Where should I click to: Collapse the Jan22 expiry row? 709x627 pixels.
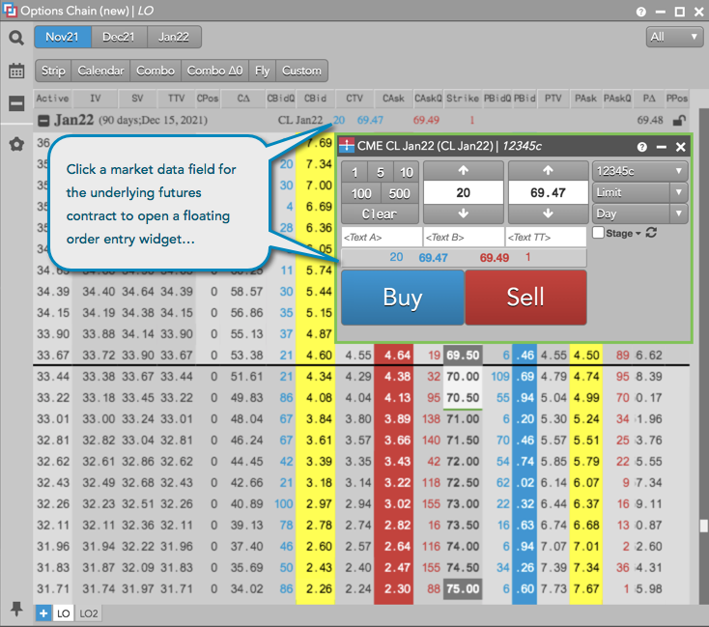tap(43, 121)
